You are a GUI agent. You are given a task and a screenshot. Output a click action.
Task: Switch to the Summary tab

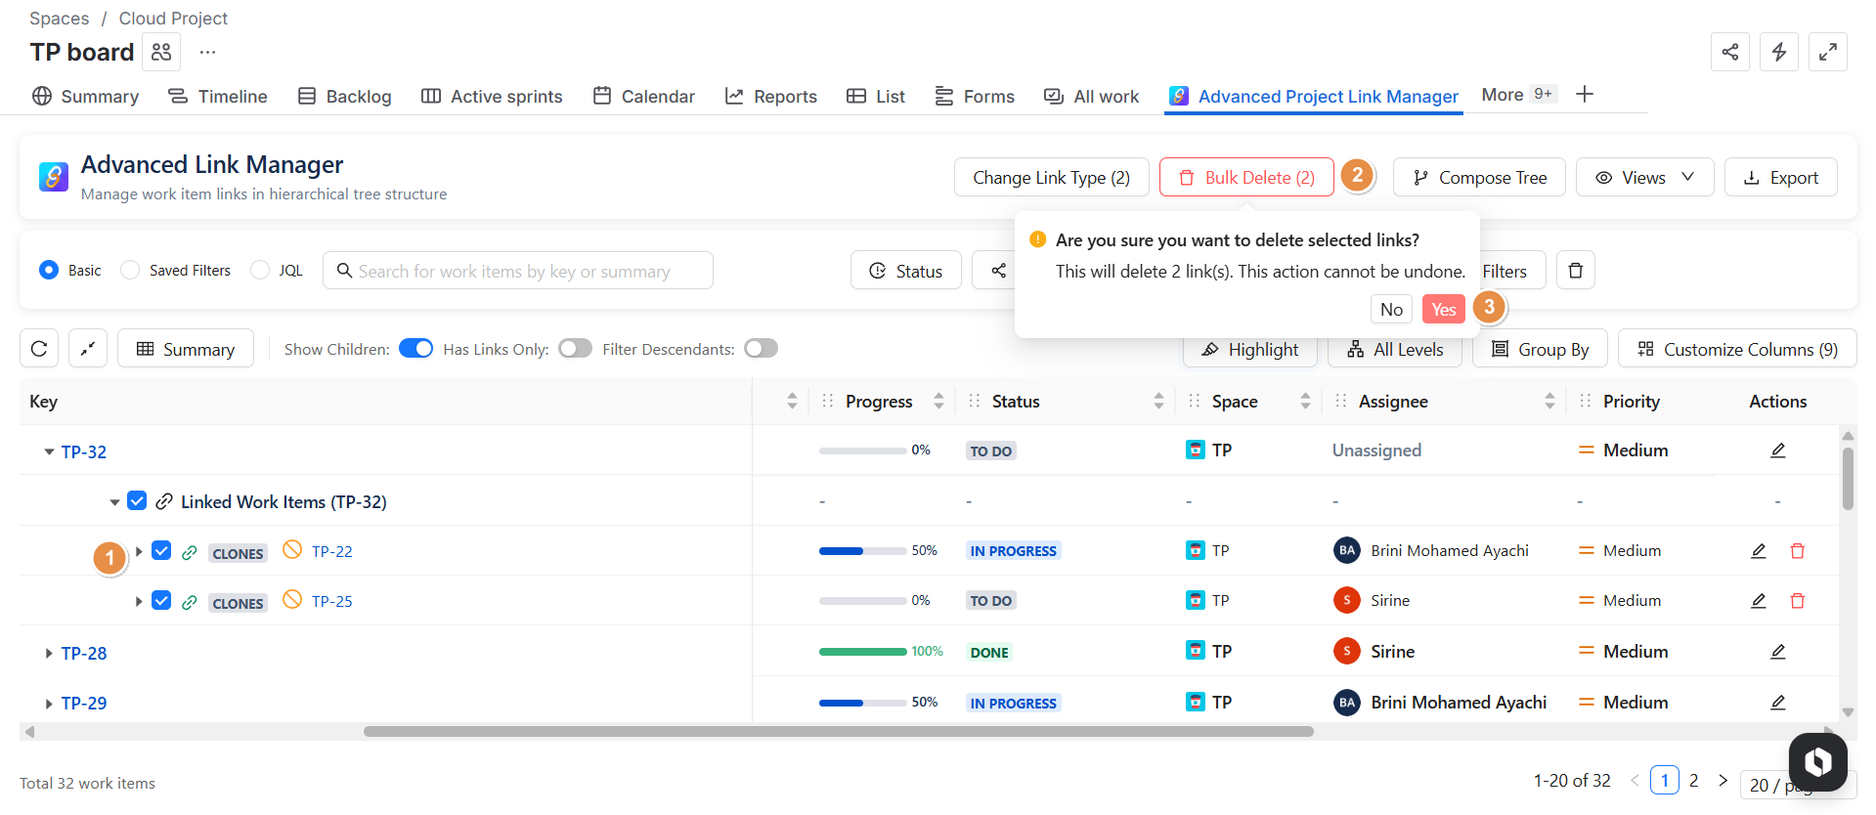click(86, 96)
